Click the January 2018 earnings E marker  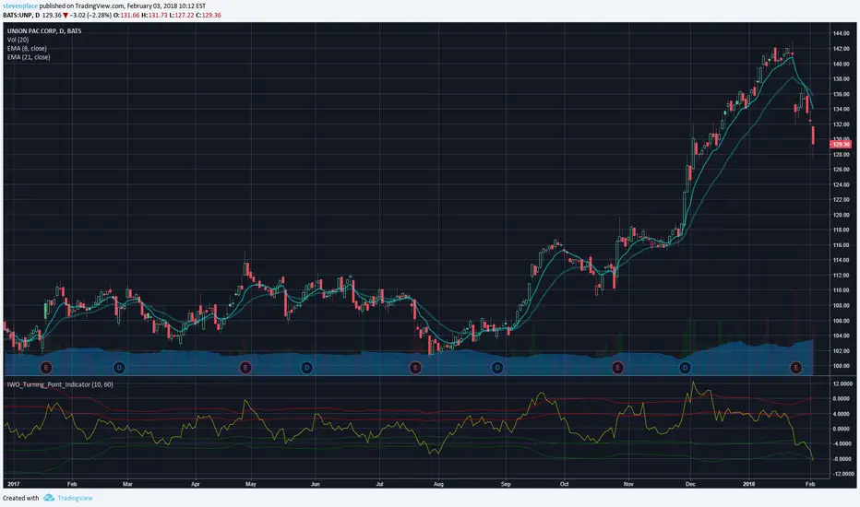point(795,368)
